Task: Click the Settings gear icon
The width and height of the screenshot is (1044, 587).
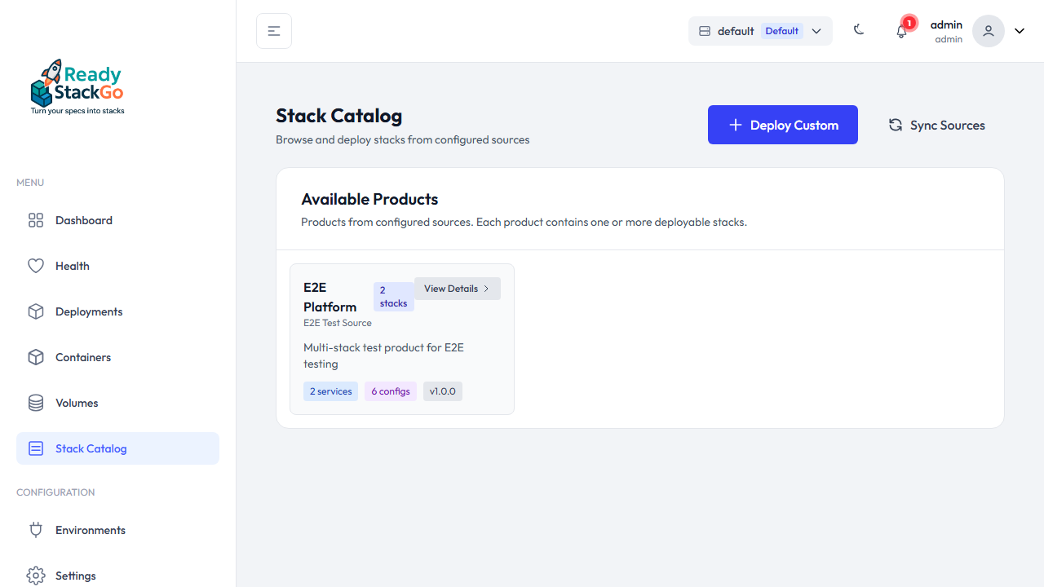Action: tap(36, 576)
